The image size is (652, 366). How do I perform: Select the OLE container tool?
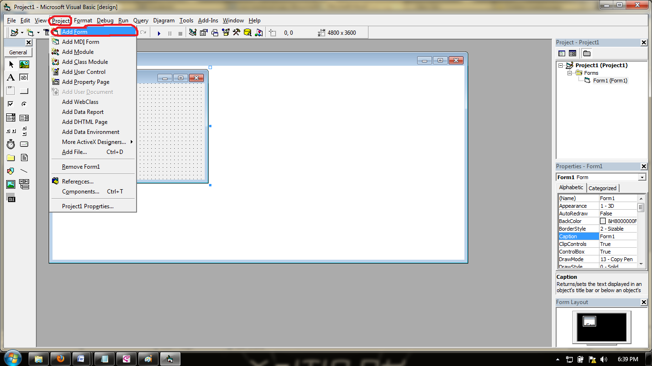pyautogui.click(x=11, y=198)
